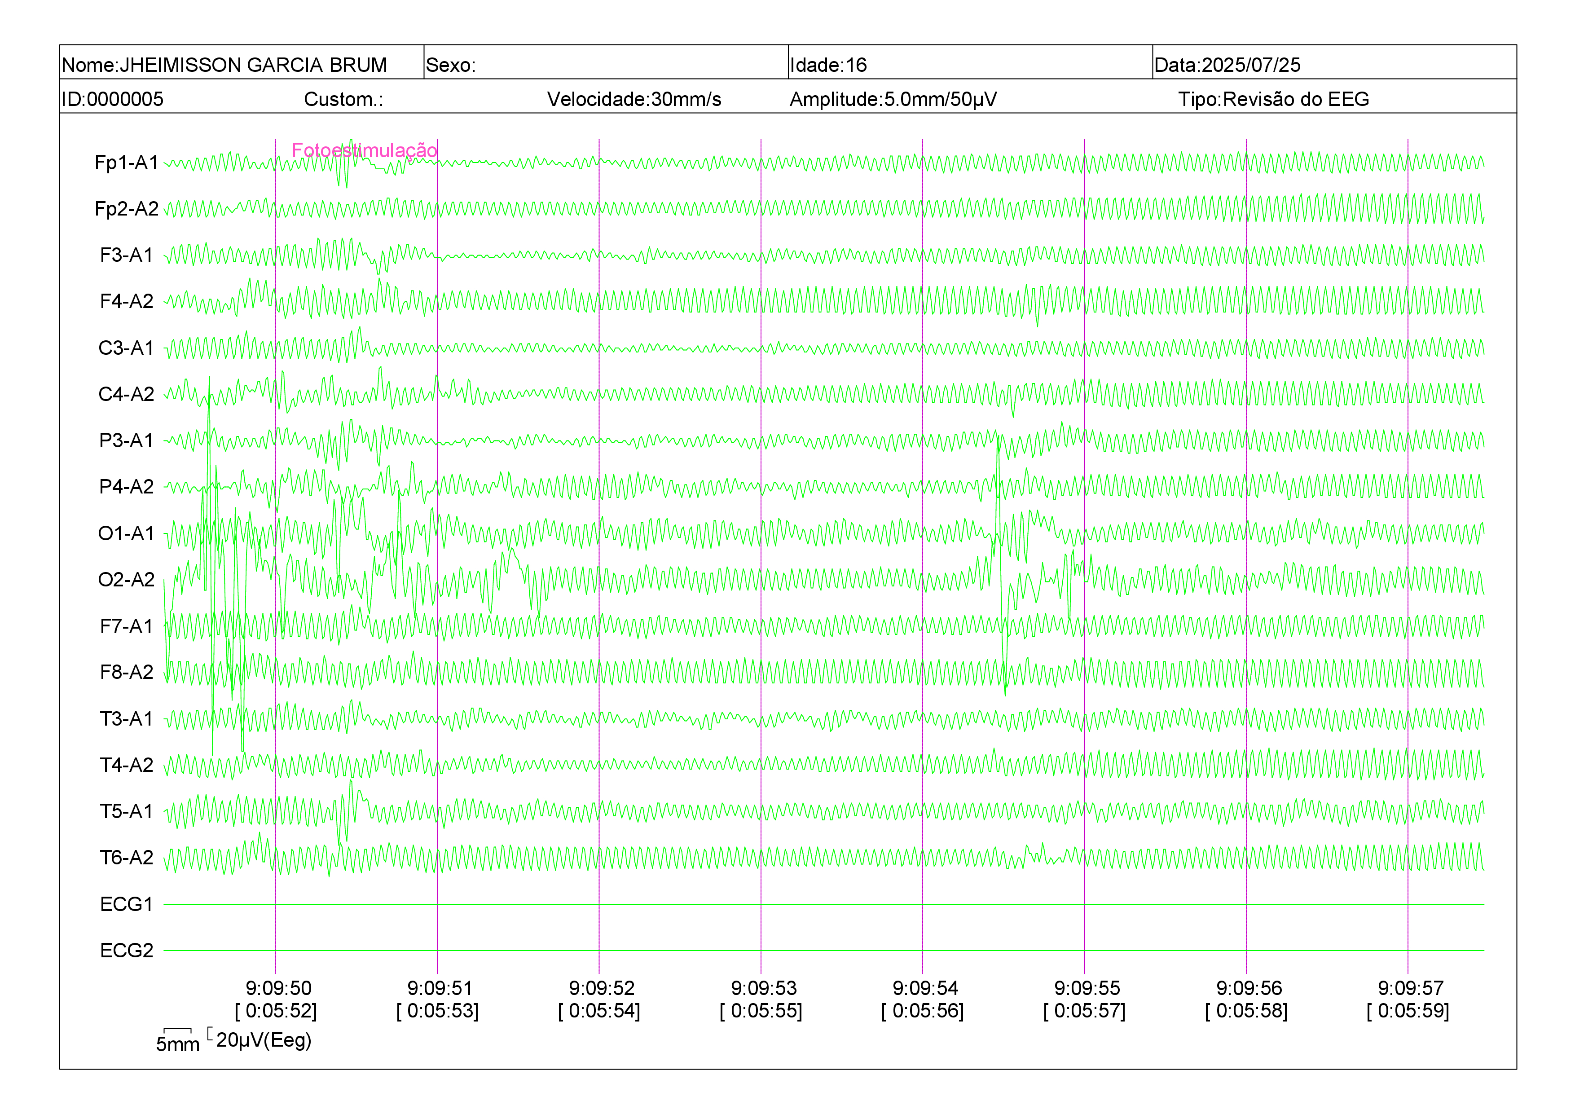Select the F3-A1 channel label

point(126,255)
